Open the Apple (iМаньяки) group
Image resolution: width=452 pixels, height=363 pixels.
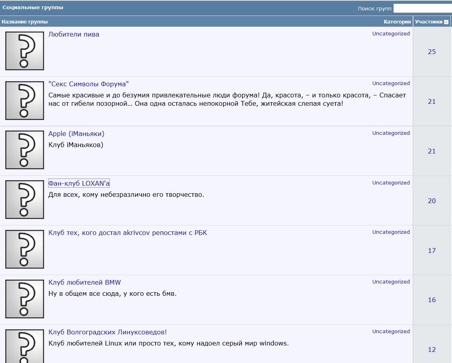76,134
